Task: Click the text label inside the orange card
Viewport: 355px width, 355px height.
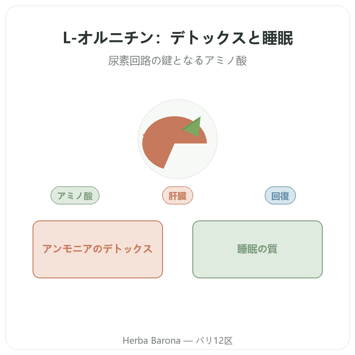Action: [98, 249]
